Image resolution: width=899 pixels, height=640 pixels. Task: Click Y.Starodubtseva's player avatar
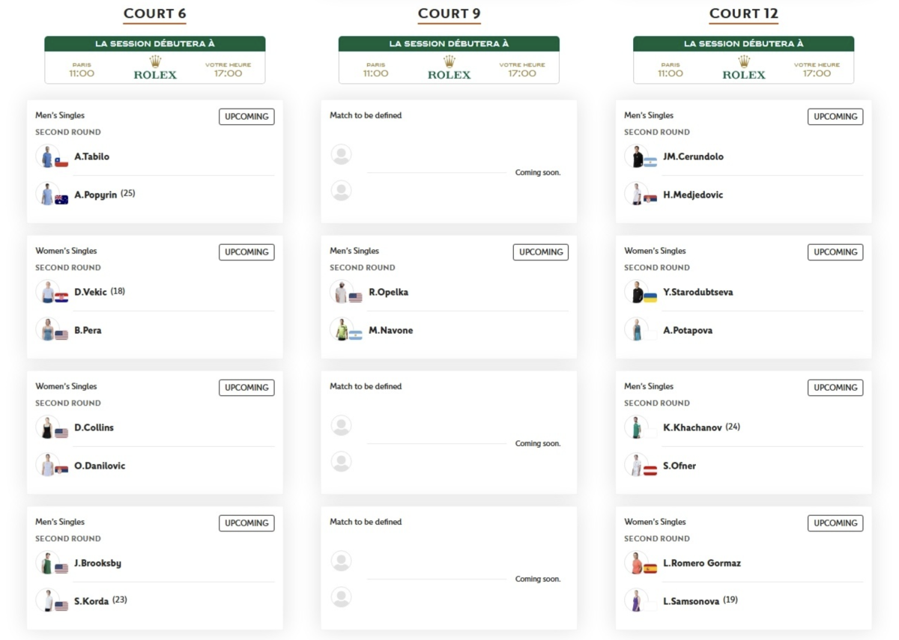[x=636, y=291]
